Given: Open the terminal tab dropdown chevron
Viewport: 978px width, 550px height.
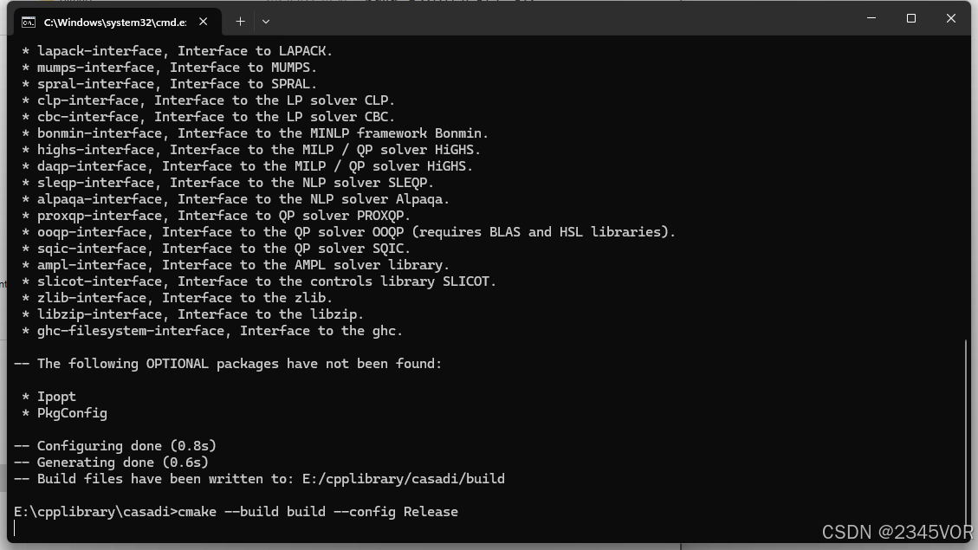Looking at the screenshot, I should pos(266,22).
